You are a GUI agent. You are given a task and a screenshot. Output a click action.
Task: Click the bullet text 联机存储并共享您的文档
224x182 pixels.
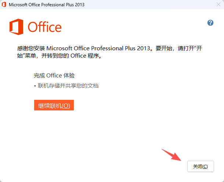point(68,86)
